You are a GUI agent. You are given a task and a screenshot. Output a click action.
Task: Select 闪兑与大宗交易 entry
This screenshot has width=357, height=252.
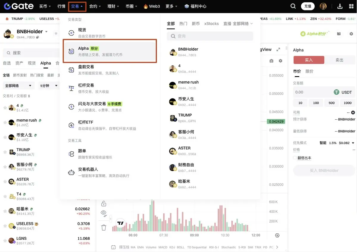click(110, 107)
